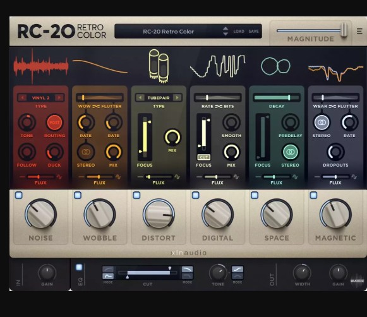
Task: Enable or disable the Space module
Action: pyautogui.click(x=255, y=195)
